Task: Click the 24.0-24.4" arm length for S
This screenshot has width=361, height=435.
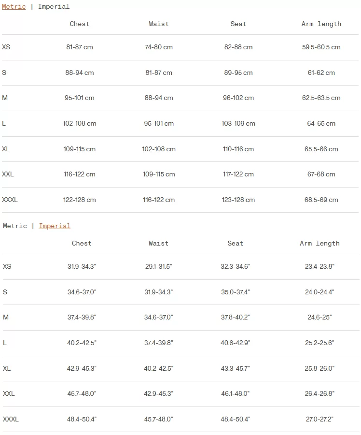Action: click(319, 292)
